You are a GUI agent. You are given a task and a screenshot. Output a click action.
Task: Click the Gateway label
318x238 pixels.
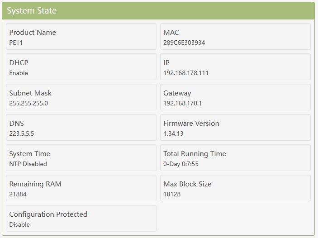click(177, 93)
